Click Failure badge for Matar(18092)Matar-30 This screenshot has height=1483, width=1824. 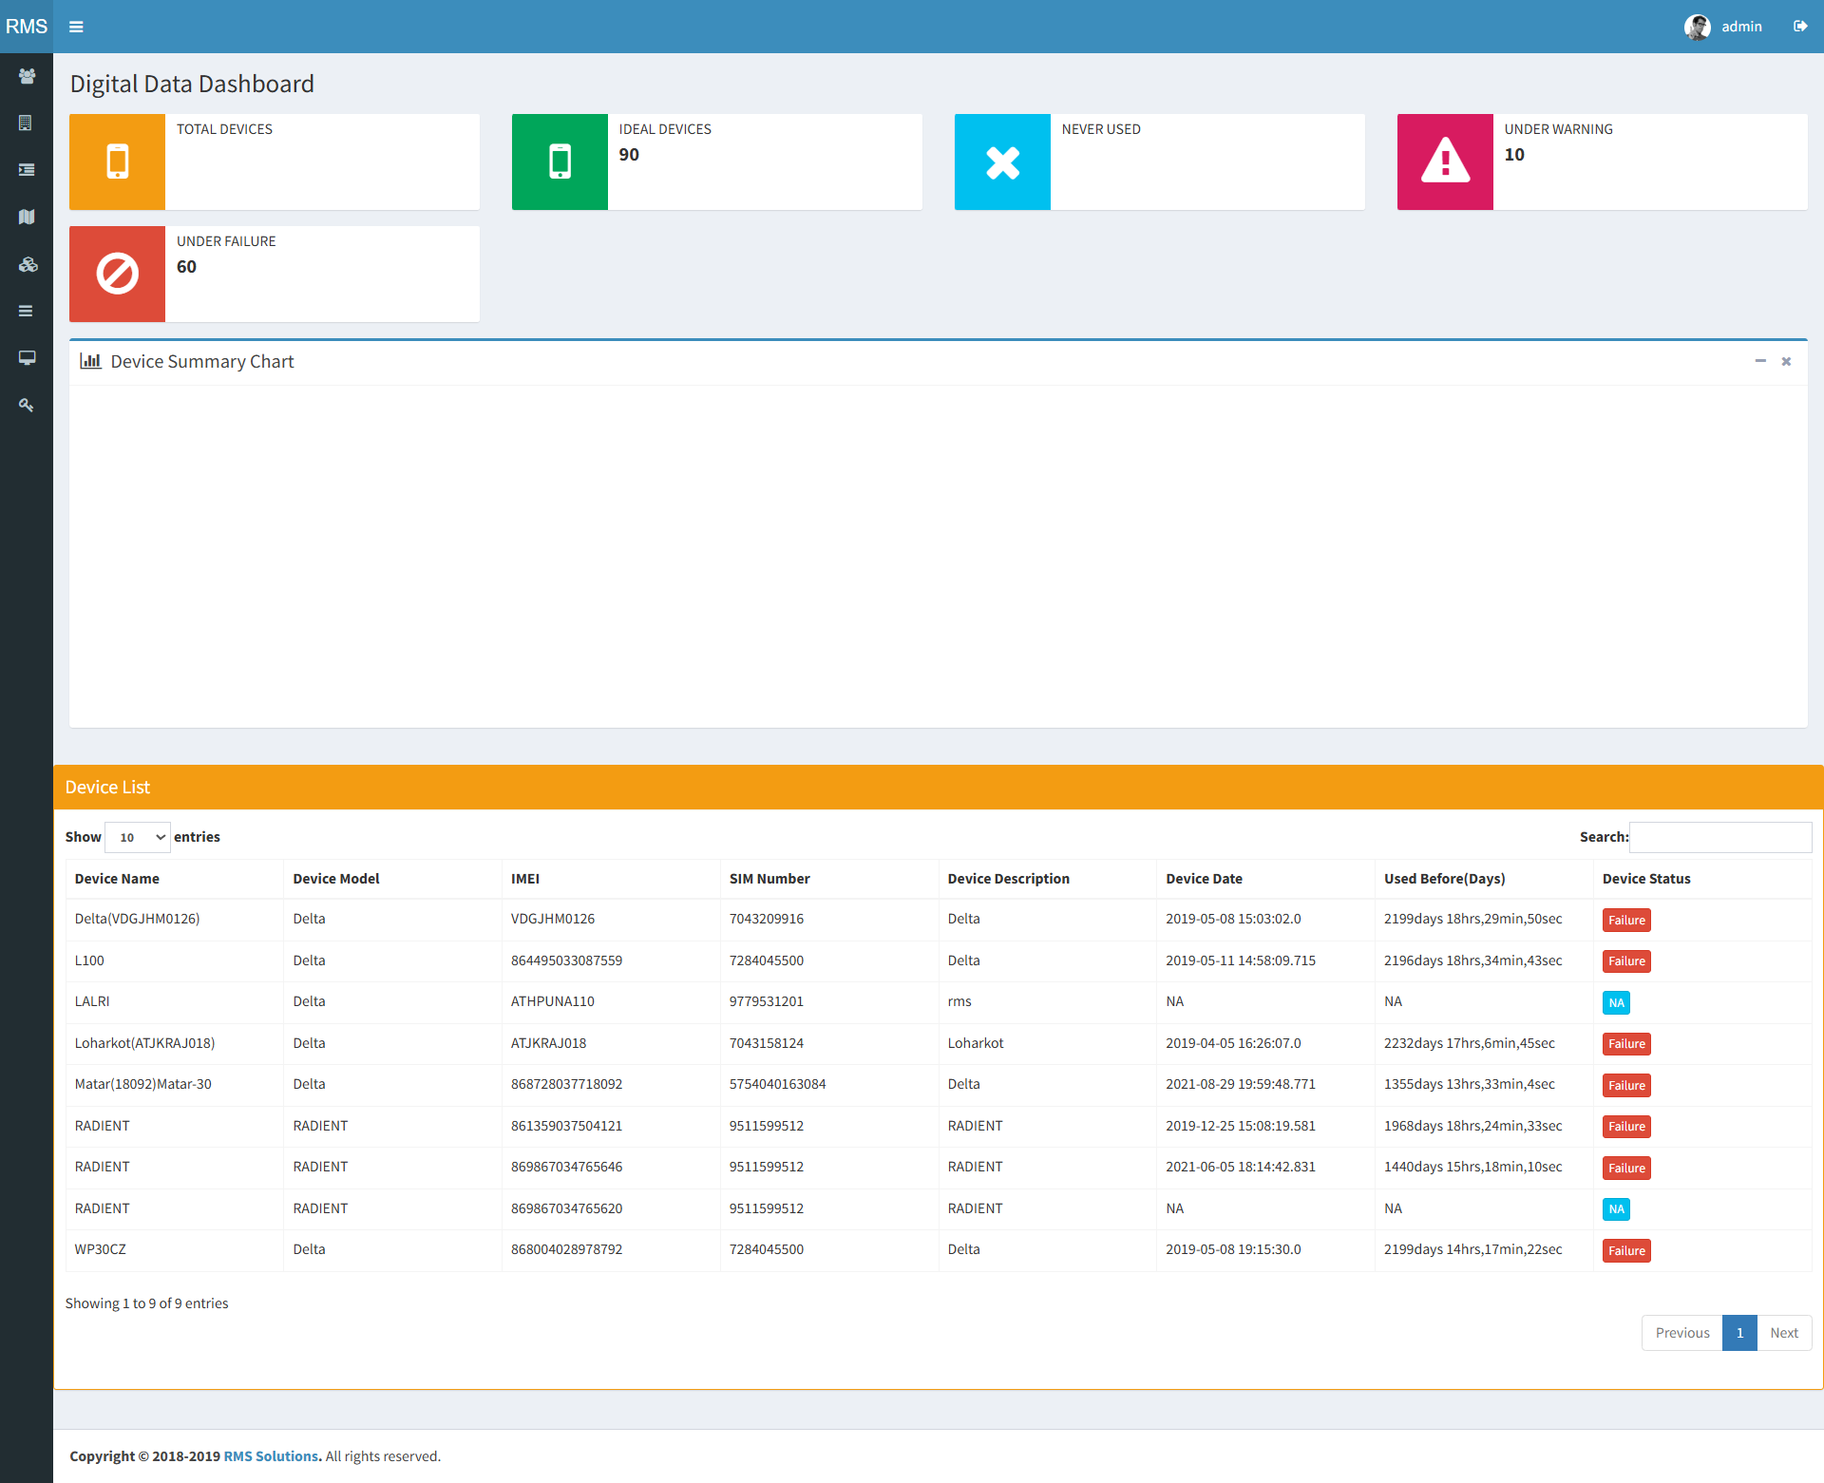(x=1626, y=1085)
